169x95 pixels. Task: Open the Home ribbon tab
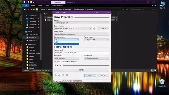coord(33,6)
